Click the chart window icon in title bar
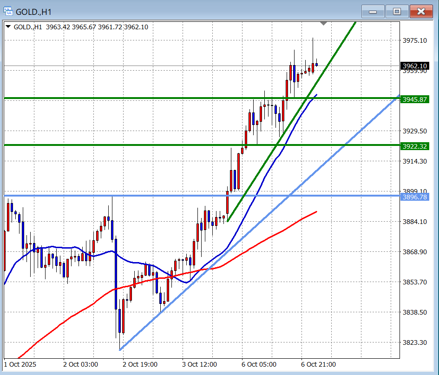This screenshot has height=375, width=439. tap(8, 11)
